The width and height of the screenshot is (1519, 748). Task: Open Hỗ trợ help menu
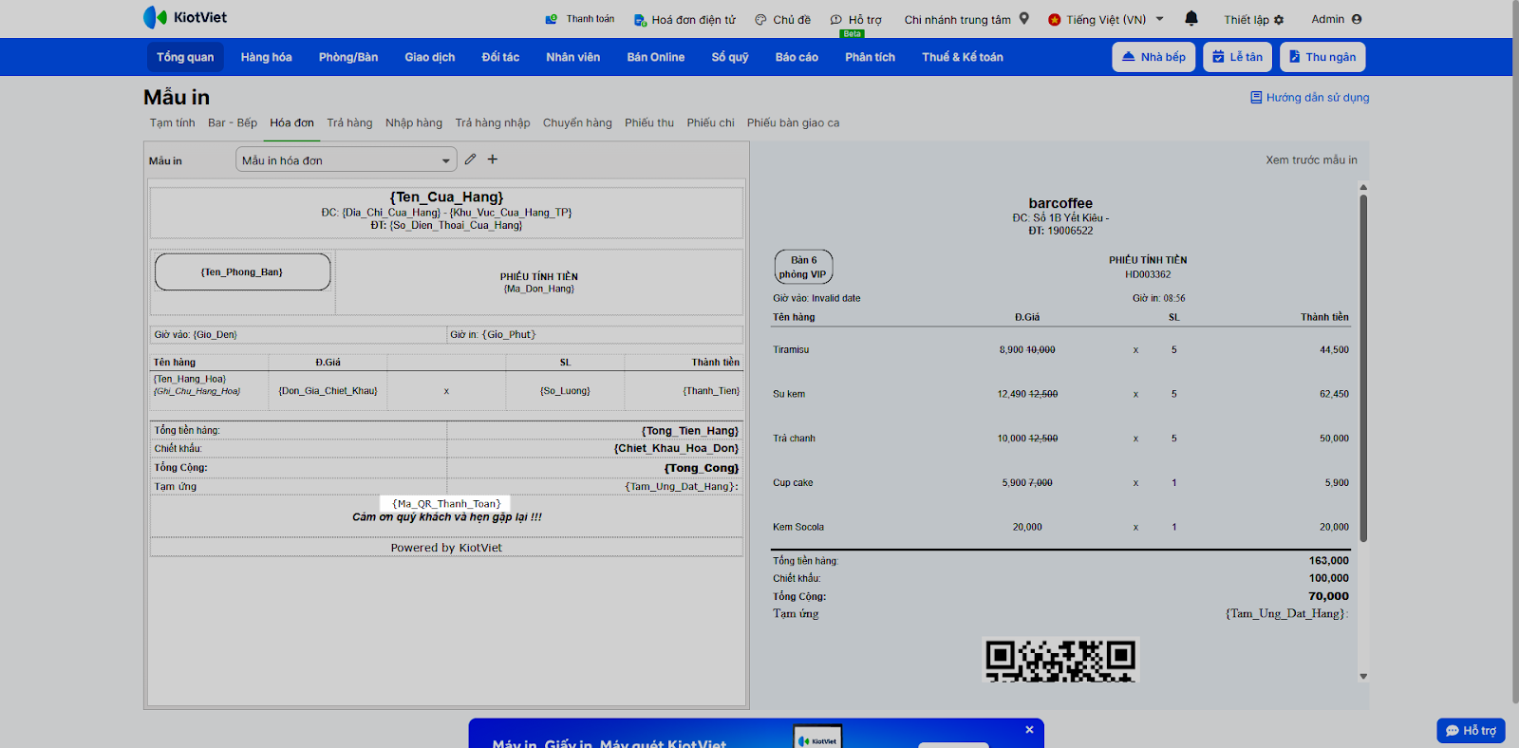[856, 19]
